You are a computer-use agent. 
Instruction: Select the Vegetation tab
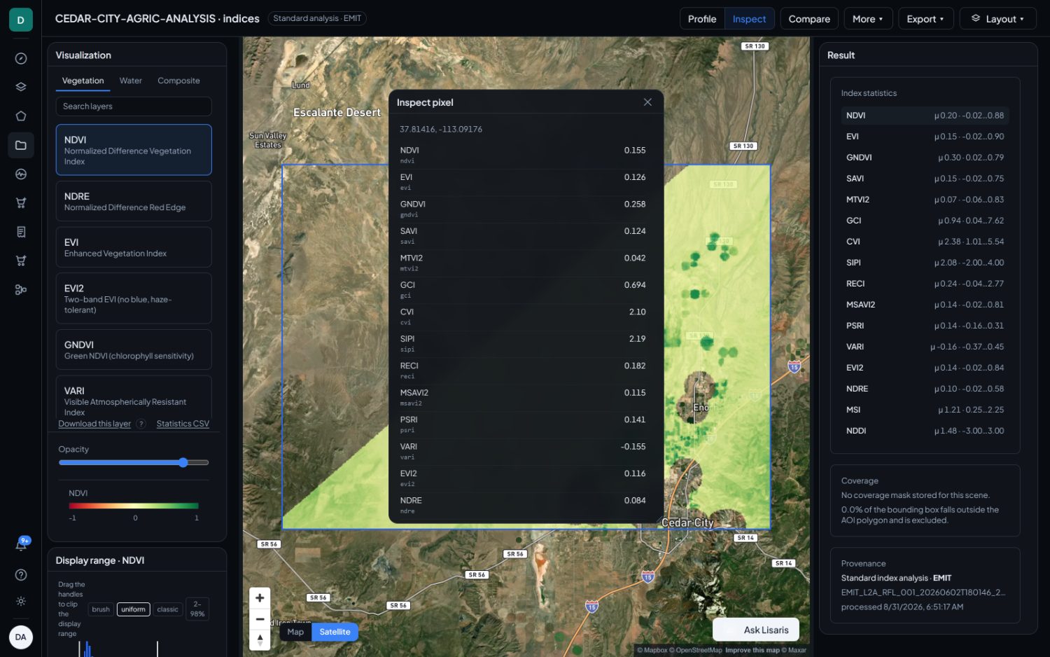83,81
